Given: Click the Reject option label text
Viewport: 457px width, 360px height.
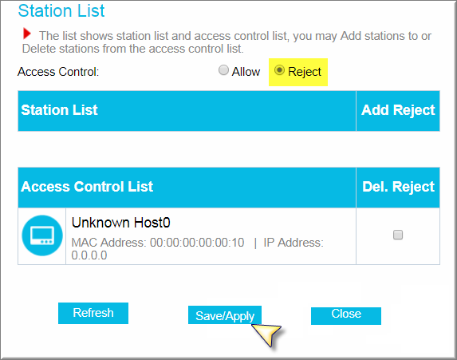Looking at the screenshot, I should tap(305, 72).
